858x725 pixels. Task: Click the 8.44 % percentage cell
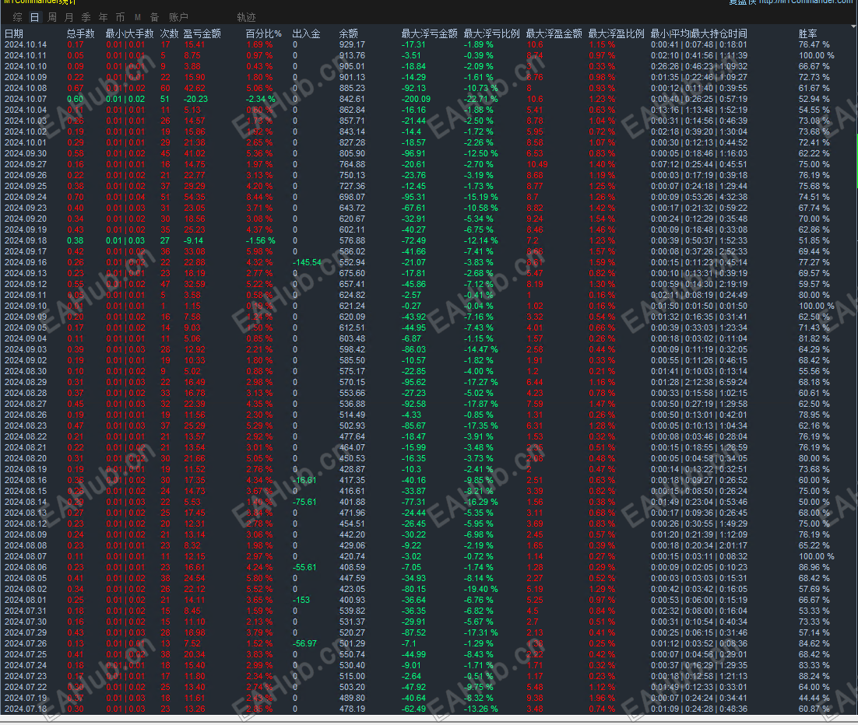[259, 198]
